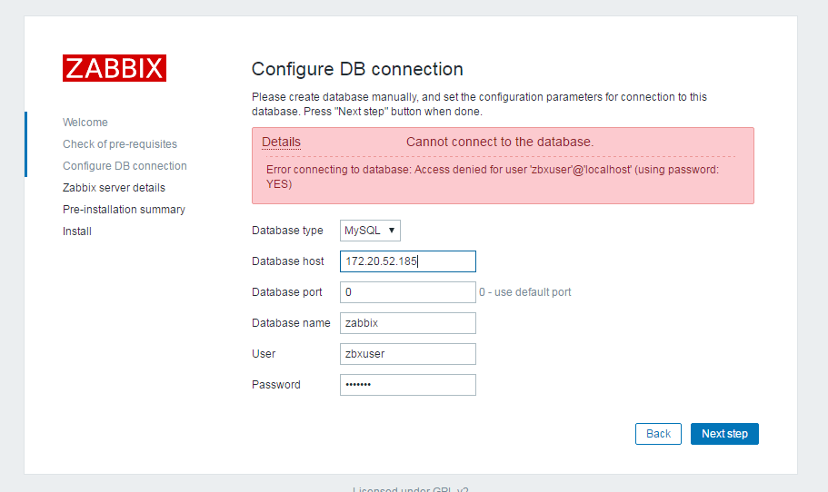This screenshot has width=828, height=492.
Task: Click the 'Cannot connect to the database.' message
Action: [x=500, y=142]
